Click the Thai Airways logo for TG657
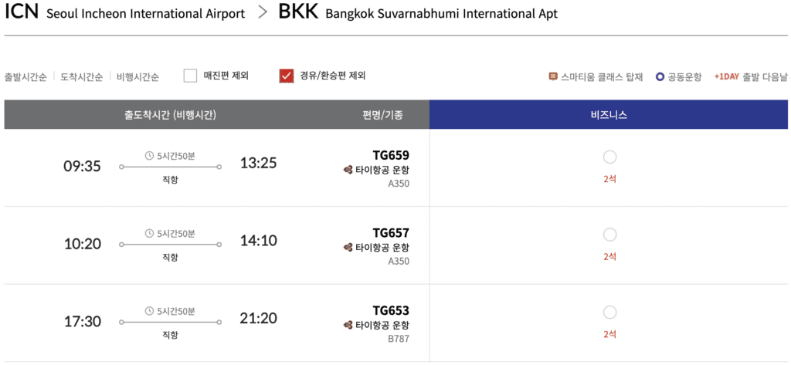Image resolution: width=791 pixels, height=365 pixels. pyautogui.click(x=348, y=247)
